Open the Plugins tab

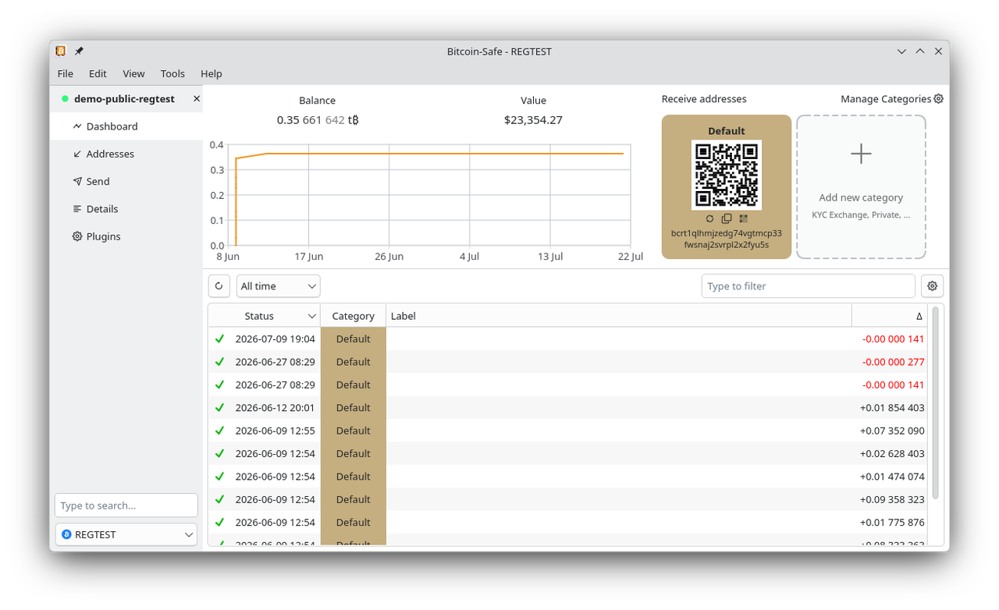[x=126, y=236]
